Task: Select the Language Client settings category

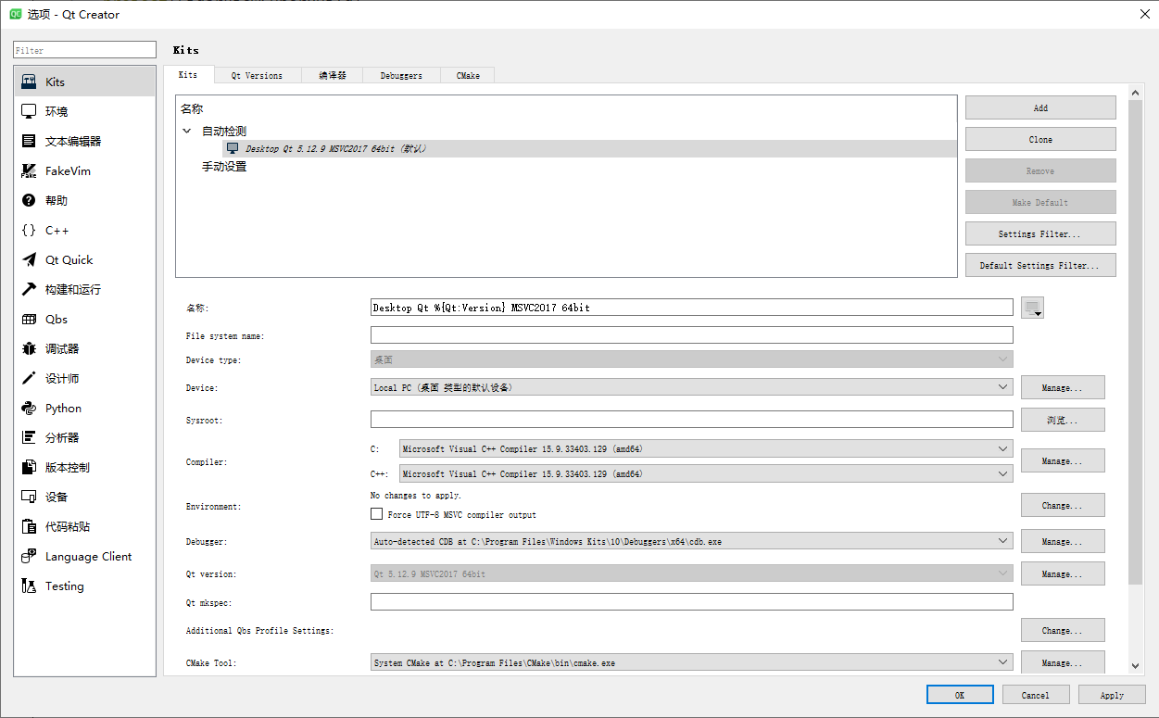Action: 84,556
